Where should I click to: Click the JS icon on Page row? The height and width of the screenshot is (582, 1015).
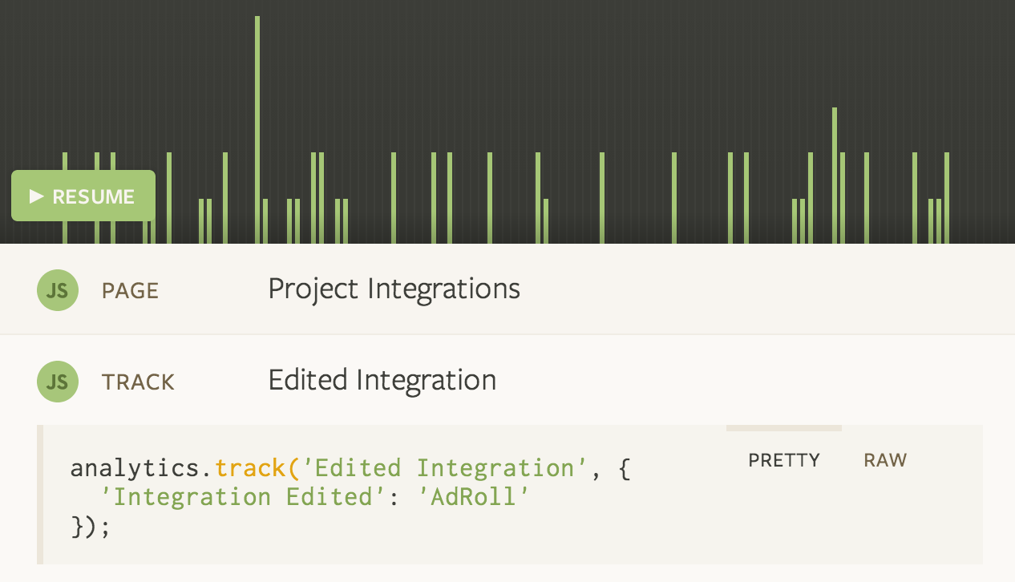pos(58,290)
